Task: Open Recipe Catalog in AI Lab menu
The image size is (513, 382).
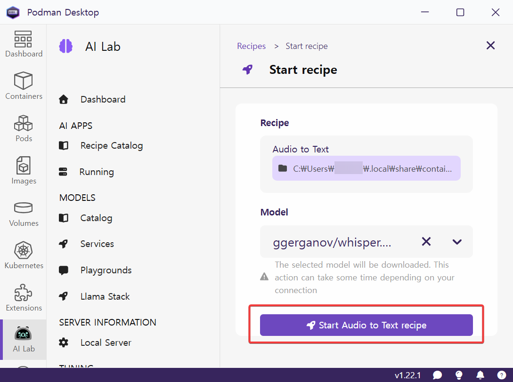Action: [111, 145]
